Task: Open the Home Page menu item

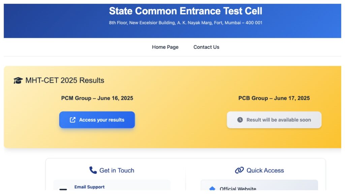Action: tap(165, 47)
